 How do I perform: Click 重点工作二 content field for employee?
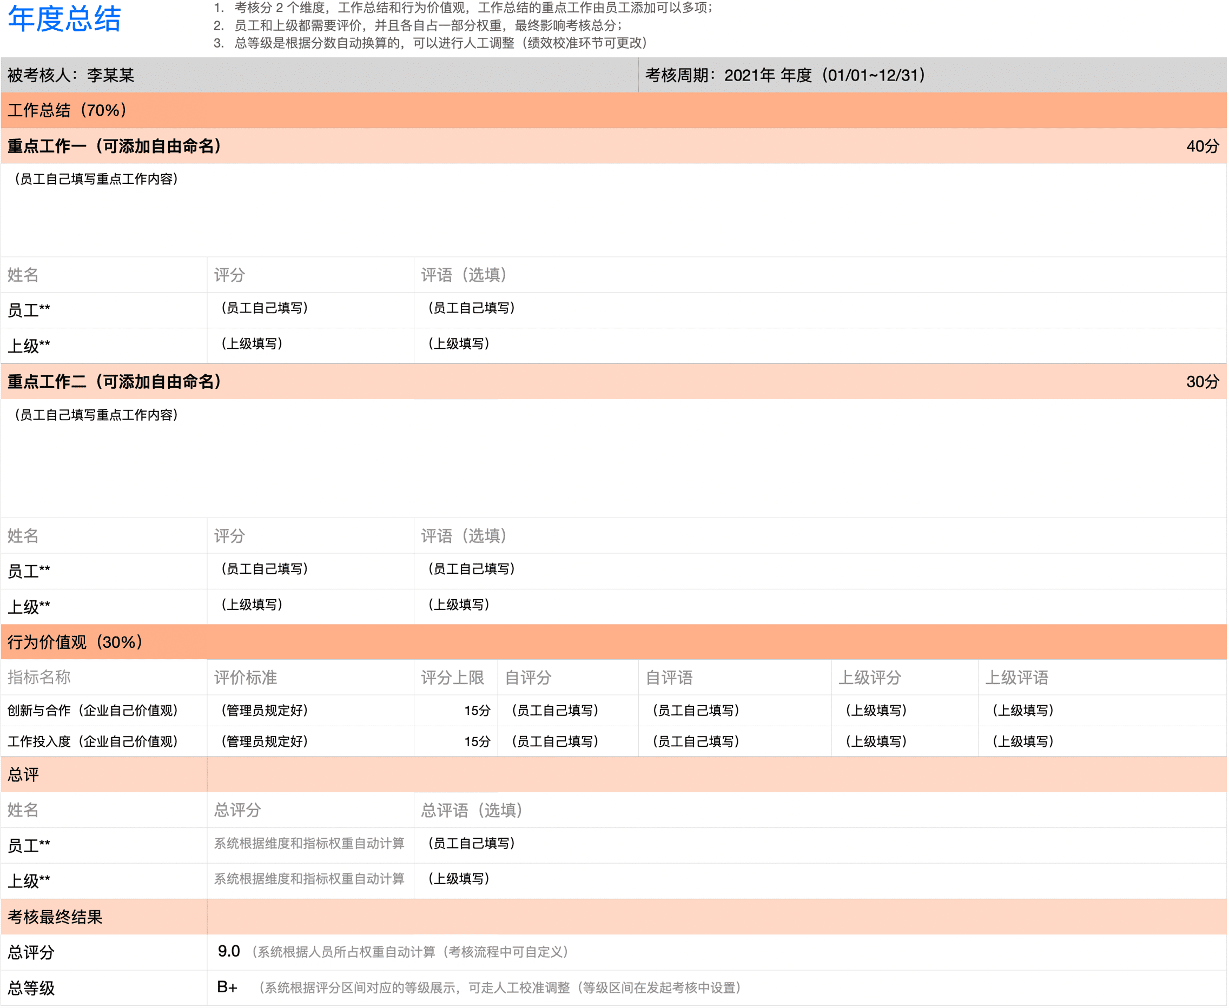pyautogui.click(x=614, y=458)
